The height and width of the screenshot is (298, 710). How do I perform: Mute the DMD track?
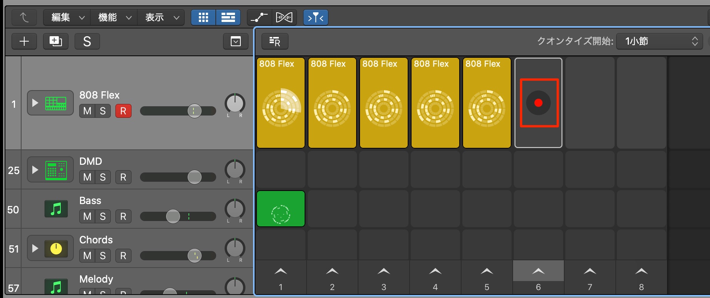point(87,177)
